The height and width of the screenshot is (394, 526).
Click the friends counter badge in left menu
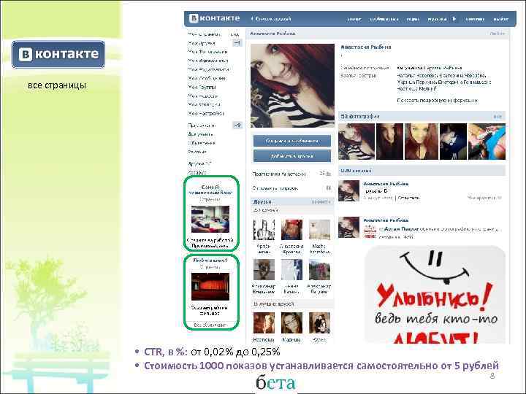[x=237, y=43]
